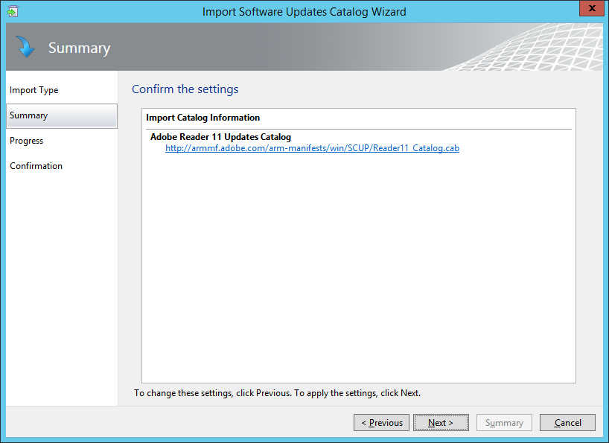Click the 'Summary' page header text

(x=79, y=48)
